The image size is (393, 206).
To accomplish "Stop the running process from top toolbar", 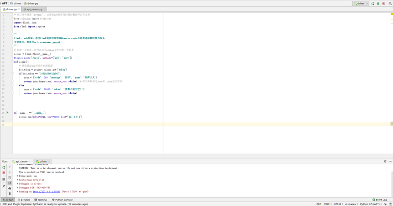I will 384,3.
